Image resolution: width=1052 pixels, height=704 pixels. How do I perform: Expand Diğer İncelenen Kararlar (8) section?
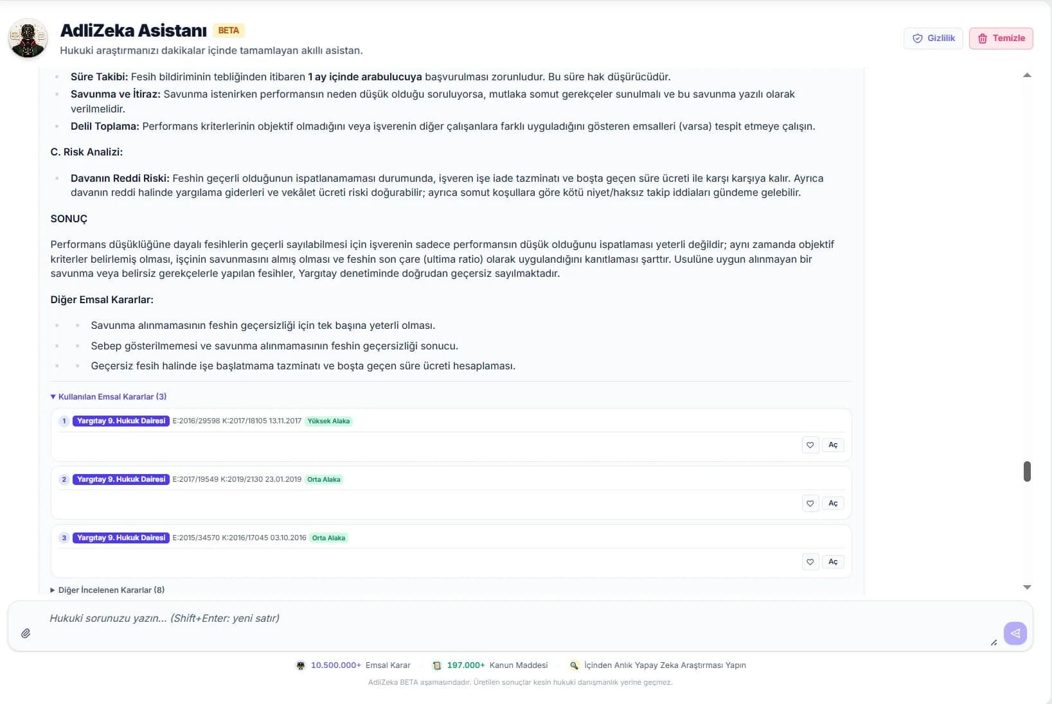pyautogui.click(x=107, y=590)
